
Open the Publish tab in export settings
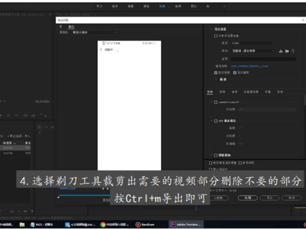(x=280, y=92)
